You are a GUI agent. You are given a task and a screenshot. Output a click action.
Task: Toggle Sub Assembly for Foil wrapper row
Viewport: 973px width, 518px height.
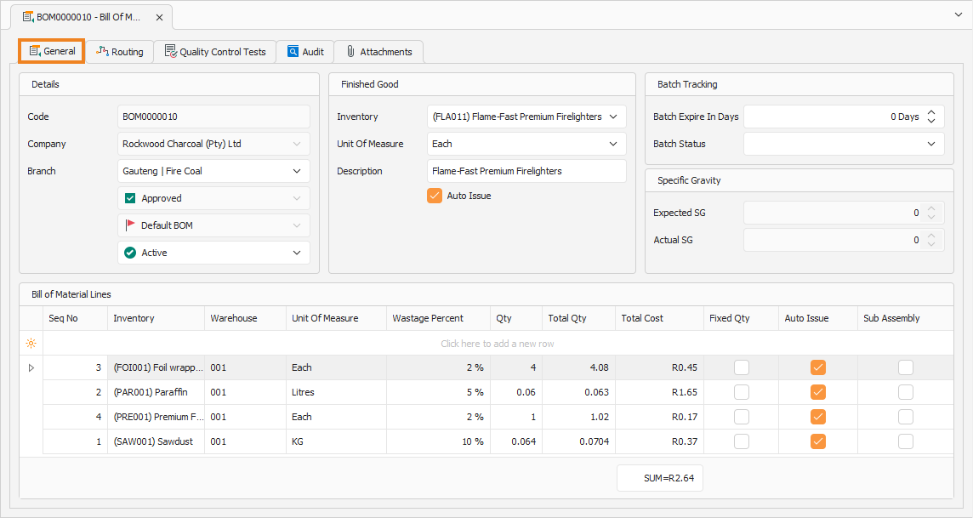coord(905,367)
